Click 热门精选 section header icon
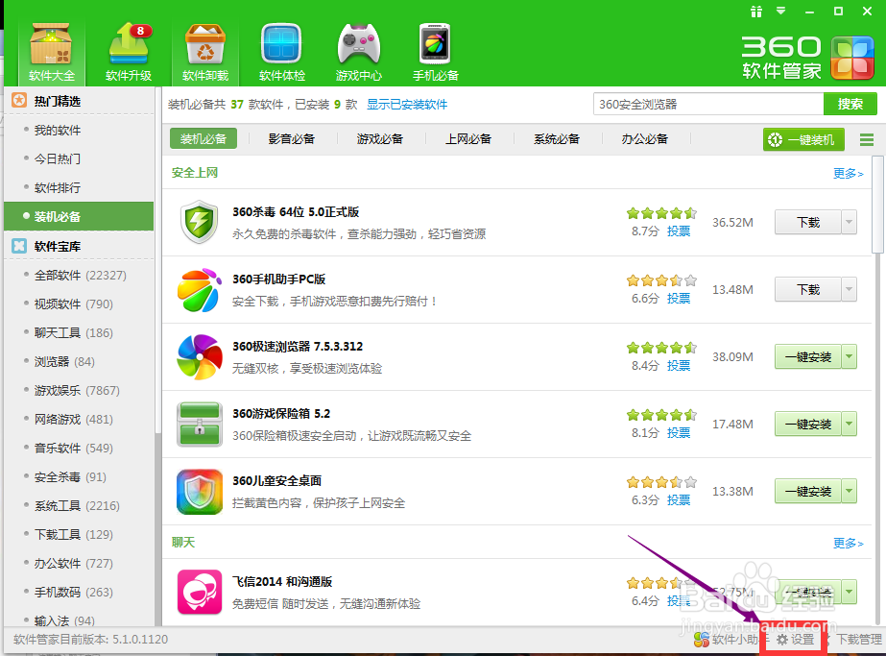 (x=19, y=100)
